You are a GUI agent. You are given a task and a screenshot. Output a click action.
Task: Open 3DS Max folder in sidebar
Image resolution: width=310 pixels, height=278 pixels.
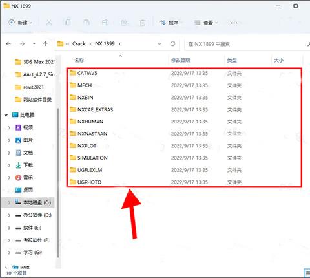tap(34, 62)
